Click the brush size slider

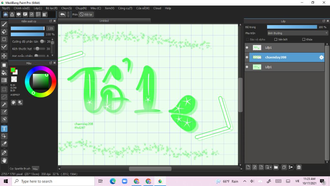pos(28,28)
